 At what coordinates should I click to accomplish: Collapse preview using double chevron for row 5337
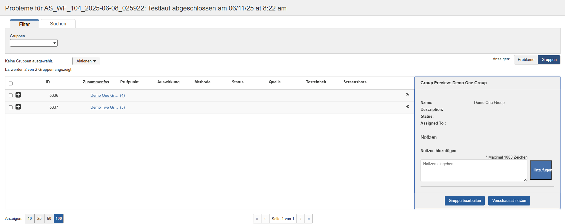[407, 107]
